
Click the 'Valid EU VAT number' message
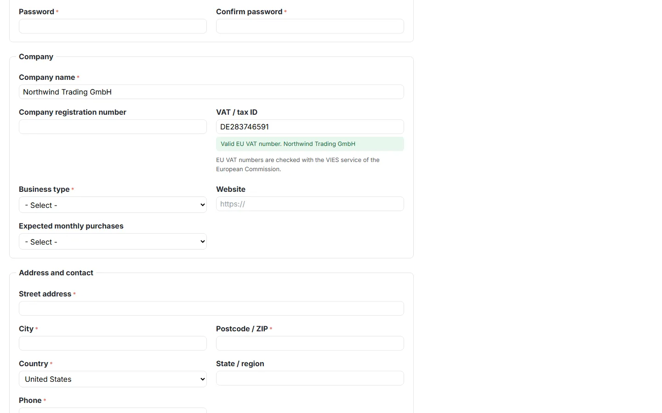(x=310, y=144)
